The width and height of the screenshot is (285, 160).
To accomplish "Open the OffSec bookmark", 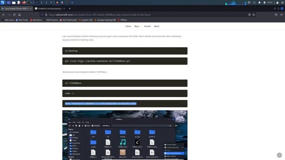I will [x=122, y=20].
